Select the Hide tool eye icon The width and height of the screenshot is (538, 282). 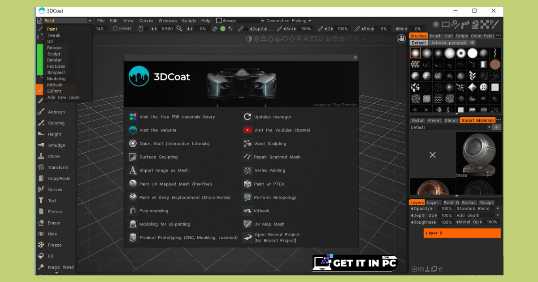[x=41, y=234]
